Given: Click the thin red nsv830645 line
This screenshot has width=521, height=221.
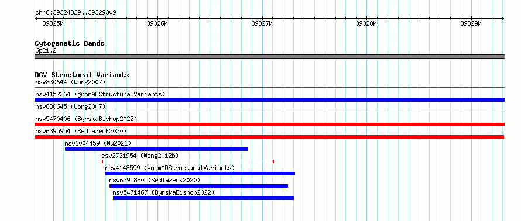Looking at the screenshot, I should pos(269,112).
